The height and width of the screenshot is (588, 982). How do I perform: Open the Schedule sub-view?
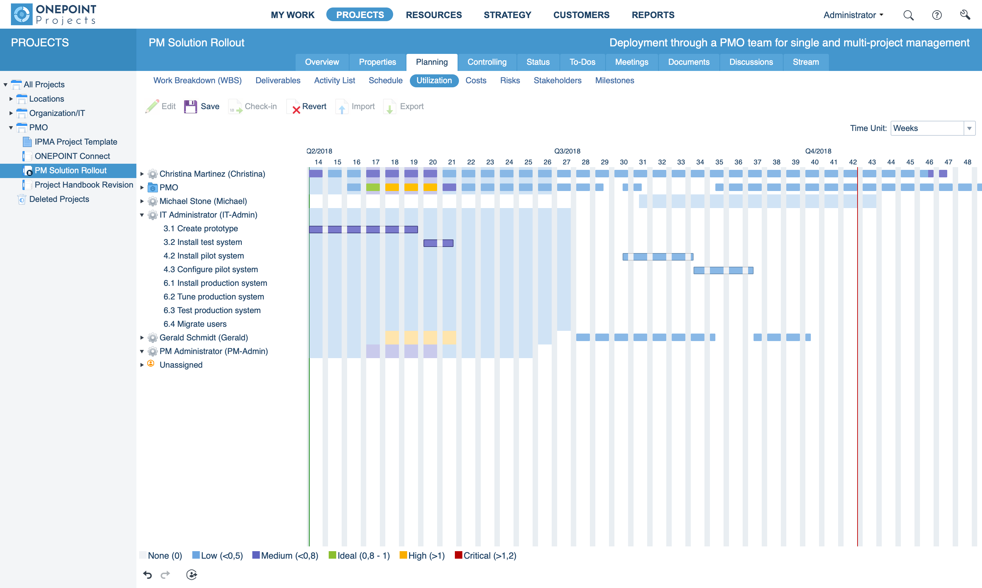click(x=385, y=80)
